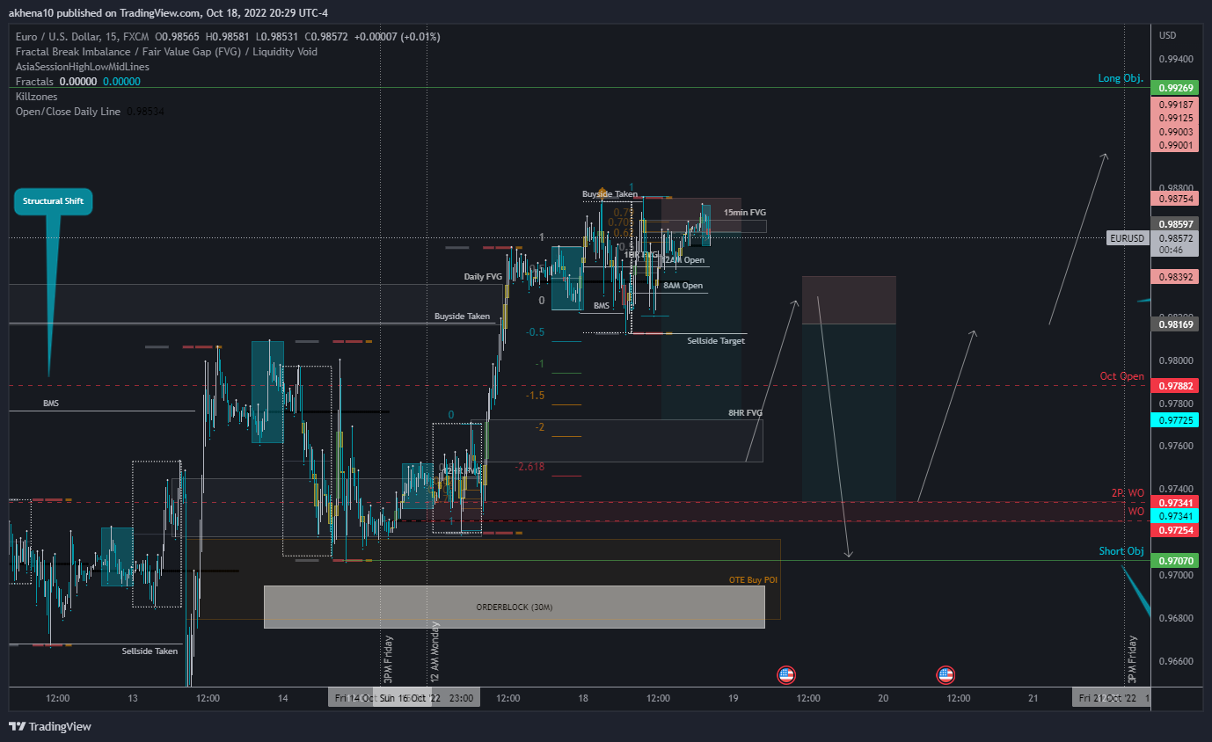Click the EURUSD symbol tag near price axis

(1128, 238)
